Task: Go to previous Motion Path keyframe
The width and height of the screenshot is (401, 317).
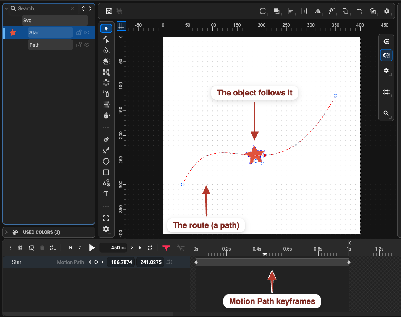Action: [x=90, y=262]
